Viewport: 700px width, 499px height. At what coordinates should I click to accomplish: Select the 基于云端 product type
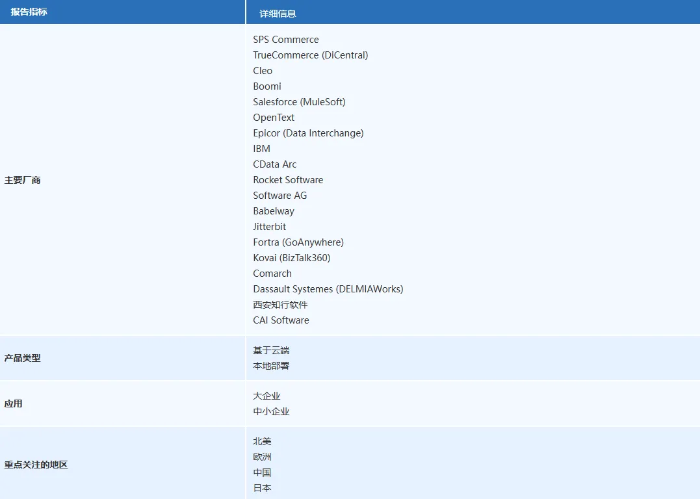(x=271, y=350)
